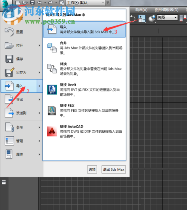The image size is (187, 210).
Task: Open the 参考 (References) menu entry
Action: pyautogui.click(x=22, y=127)
